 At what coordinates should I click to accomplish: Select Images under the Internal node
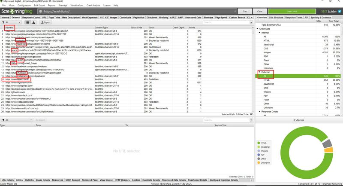(298, 52)
